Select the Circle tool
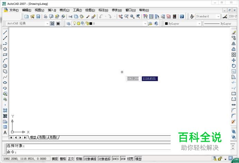The height and width of the screenshot is (163, 239). click(5, 66)
